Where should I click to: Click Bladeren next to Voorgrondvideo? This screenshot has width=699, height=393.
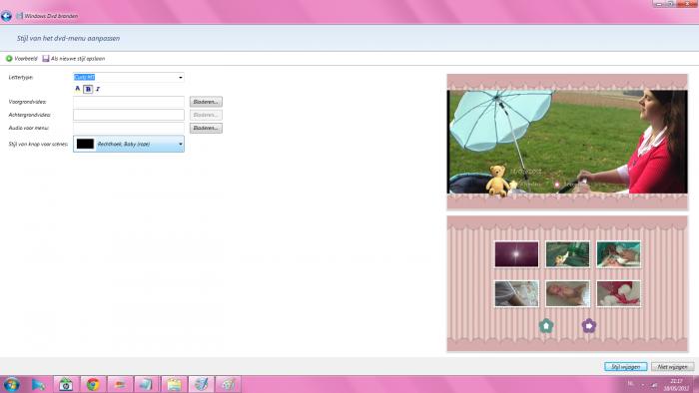pos(206,102)
